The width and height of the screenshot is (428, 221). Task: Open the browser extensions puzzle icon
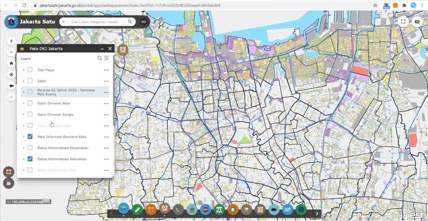click(404, 5)
